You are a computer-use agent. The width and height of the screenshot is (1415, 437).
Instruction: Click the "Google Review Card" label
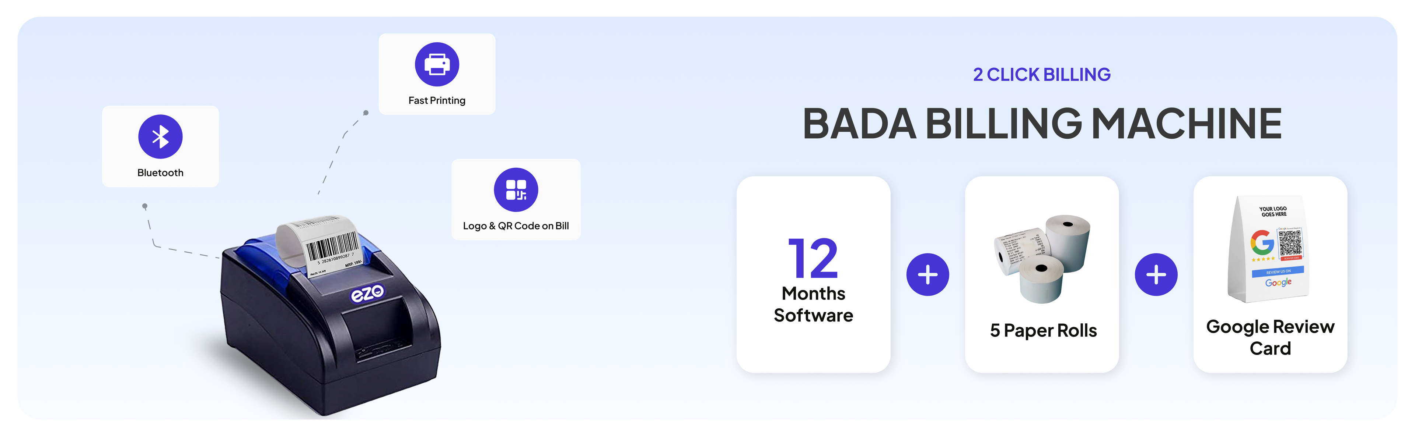[x=1270, y=337]
